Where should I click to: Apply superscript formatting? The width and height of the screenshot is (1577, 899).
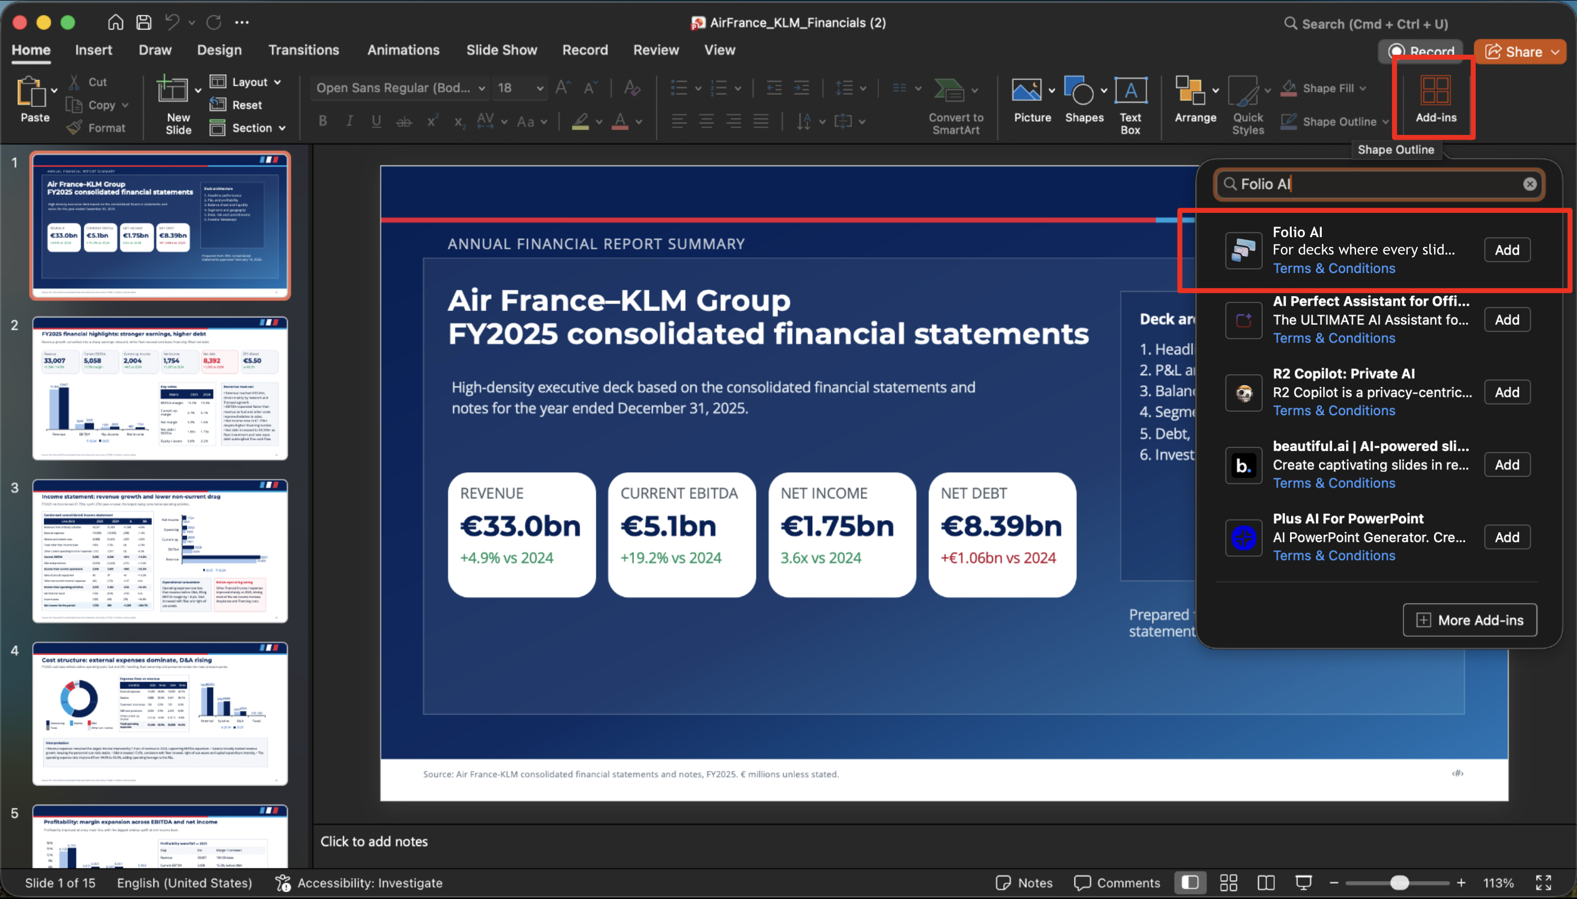(432, 121)
